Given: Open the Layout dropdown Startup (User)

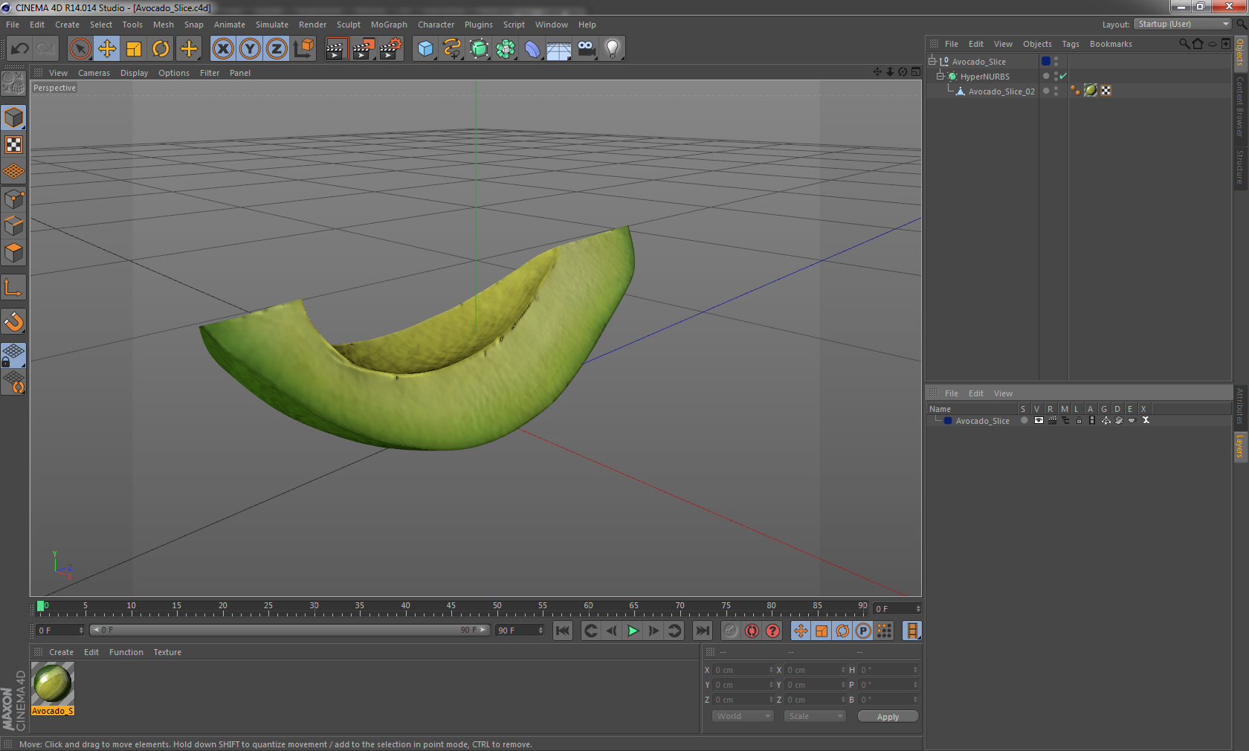Looking at the screenshot, I should point(1183,24).
